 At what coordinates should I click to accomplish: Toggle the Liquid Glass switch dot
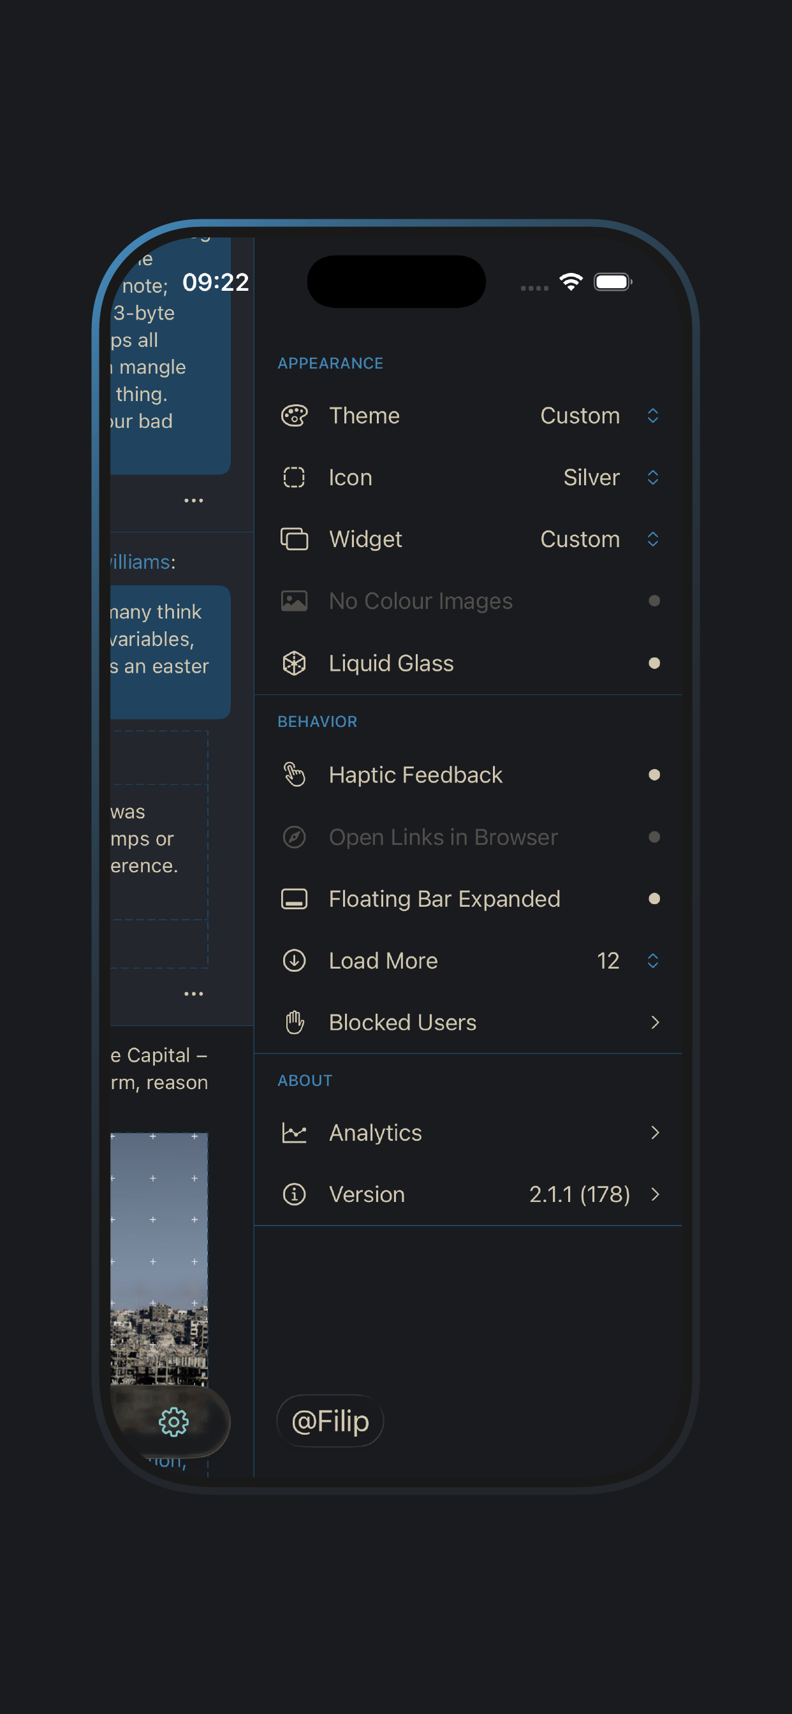pyautogui.click(x=654, y=663)
